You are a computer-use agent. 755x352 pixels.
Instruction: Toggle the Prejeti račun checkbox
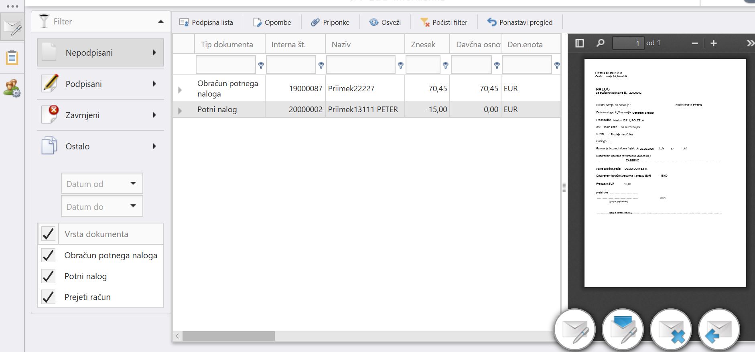[x=49, y=297]
